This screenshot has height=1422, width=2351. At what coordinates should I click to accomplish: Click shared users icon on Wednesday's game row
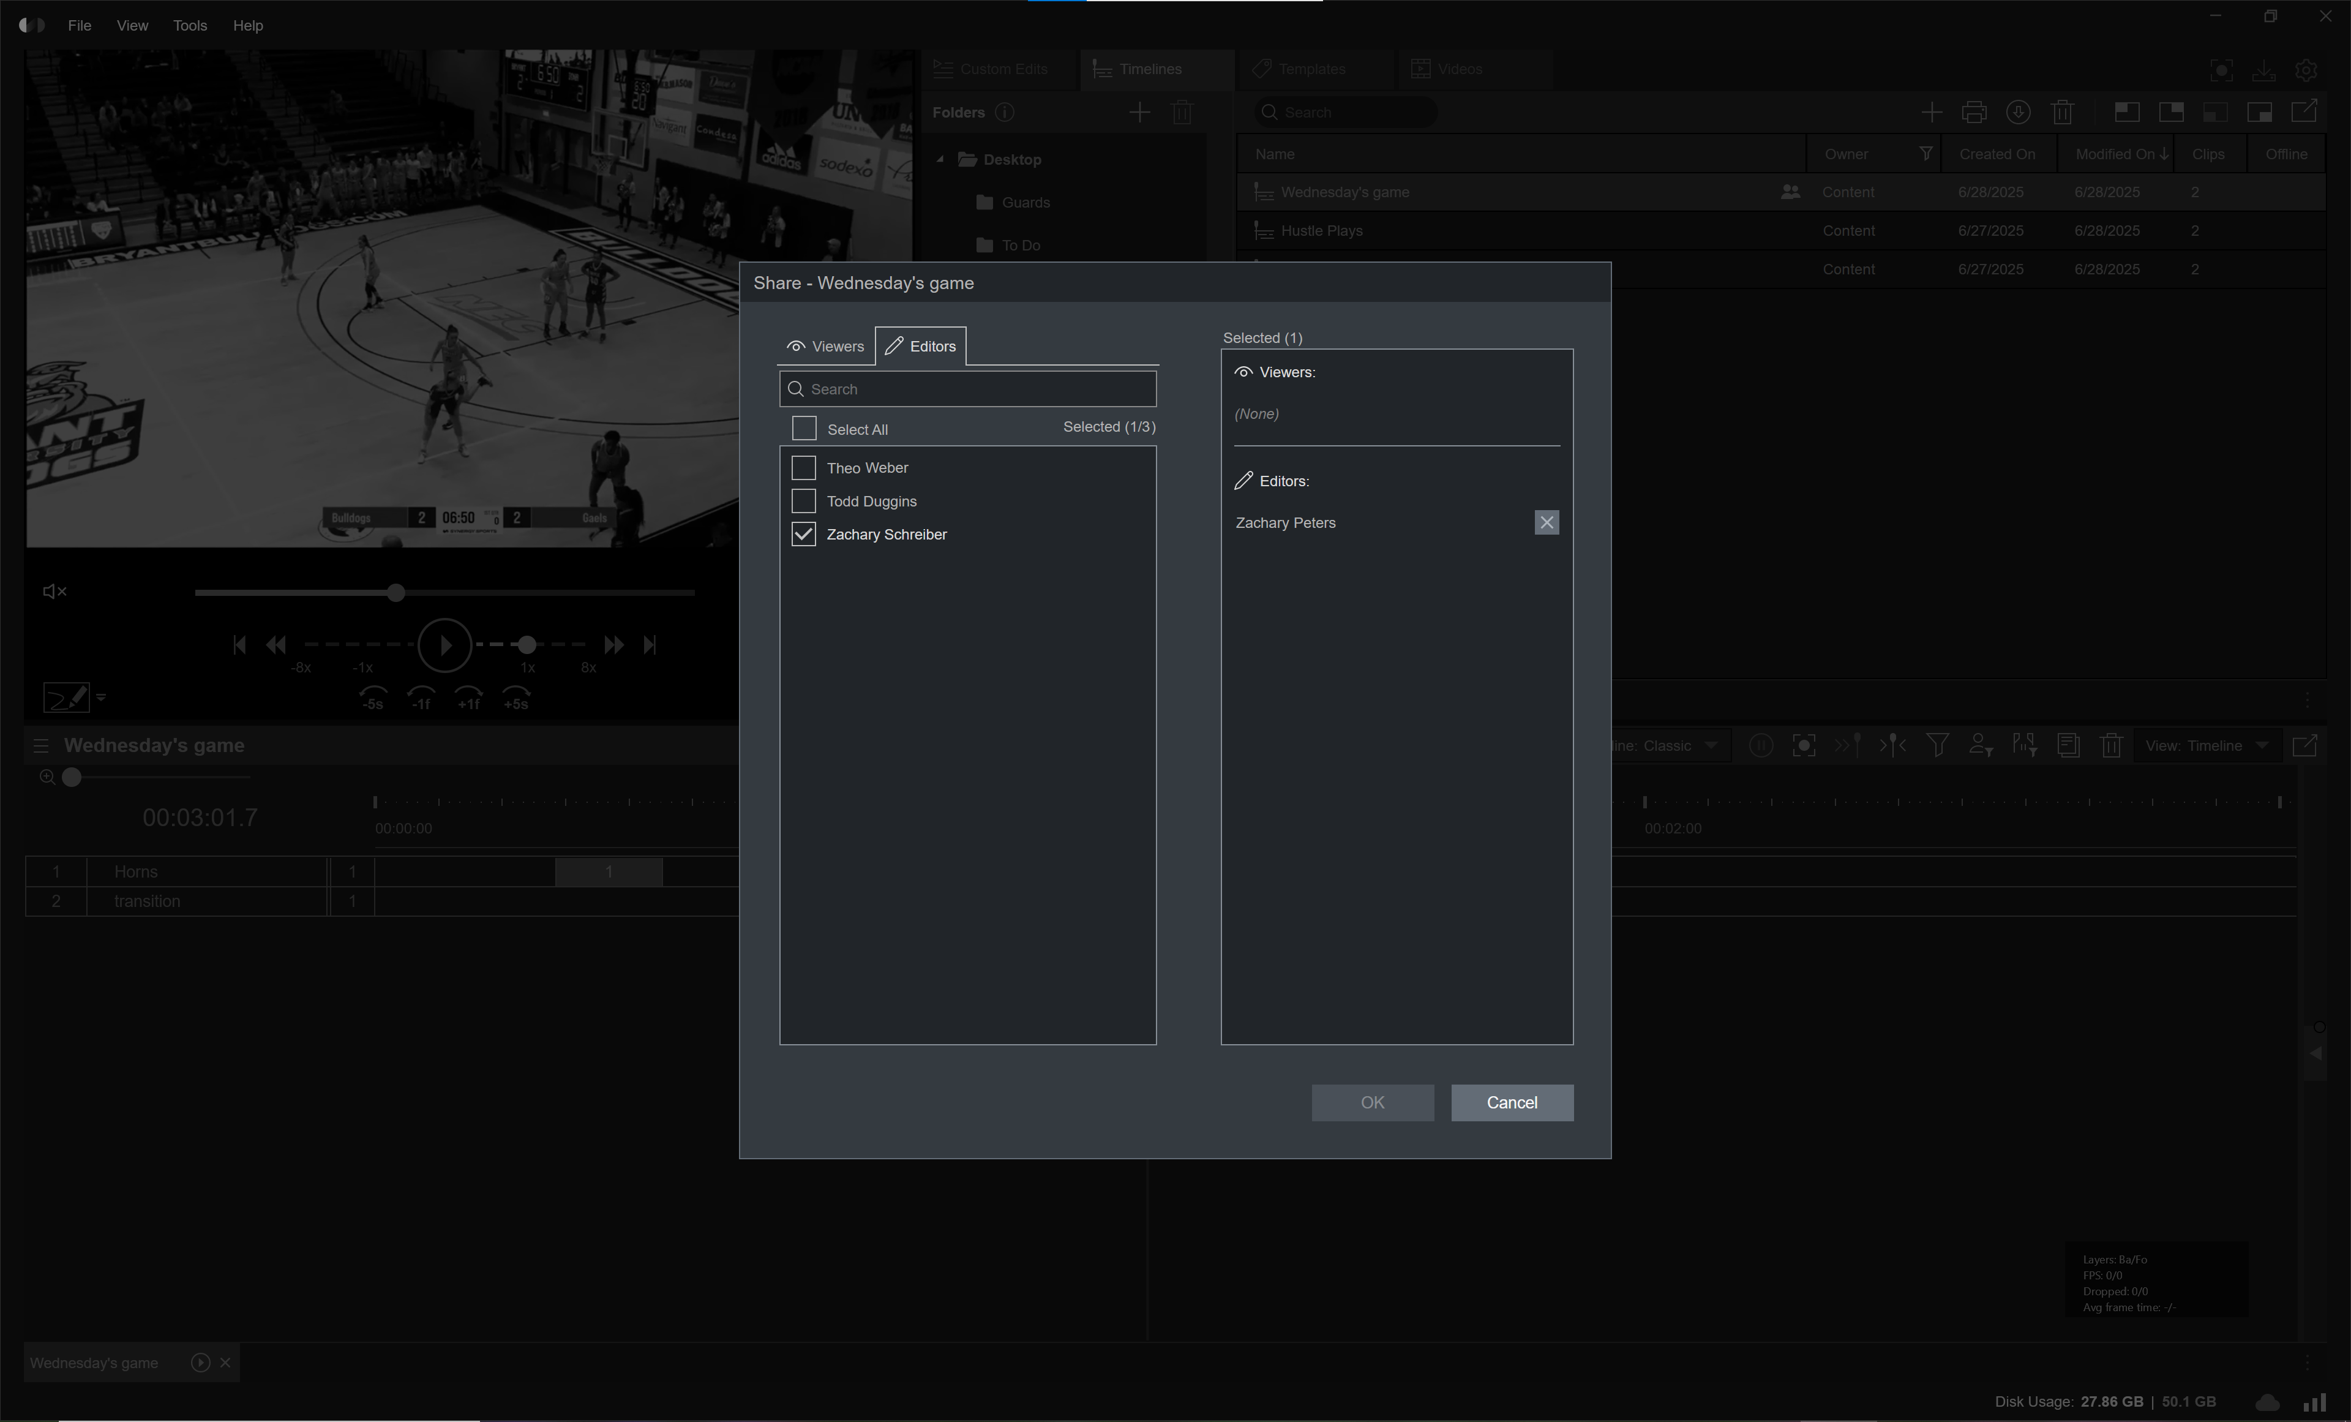click(1790, 192)
